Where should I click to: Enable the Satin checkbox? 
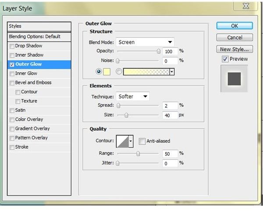point(12,110)
